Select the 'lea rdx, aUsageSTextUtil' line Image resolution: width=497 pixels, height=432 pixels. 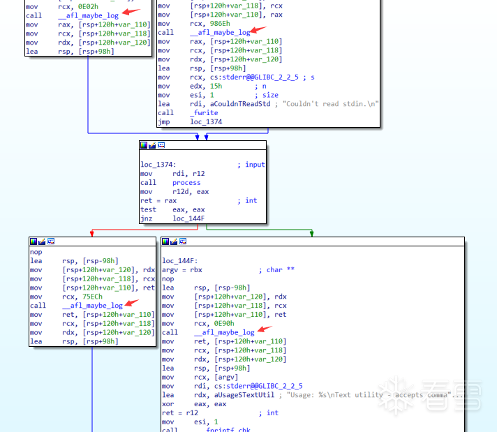(x=312, y=395)
